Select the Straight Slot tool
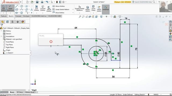 pos(16,13)
